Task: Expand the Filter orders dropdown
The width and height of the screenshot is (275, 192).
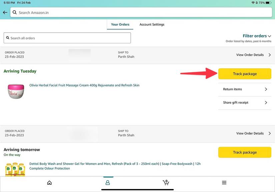Action: point(257,36)
